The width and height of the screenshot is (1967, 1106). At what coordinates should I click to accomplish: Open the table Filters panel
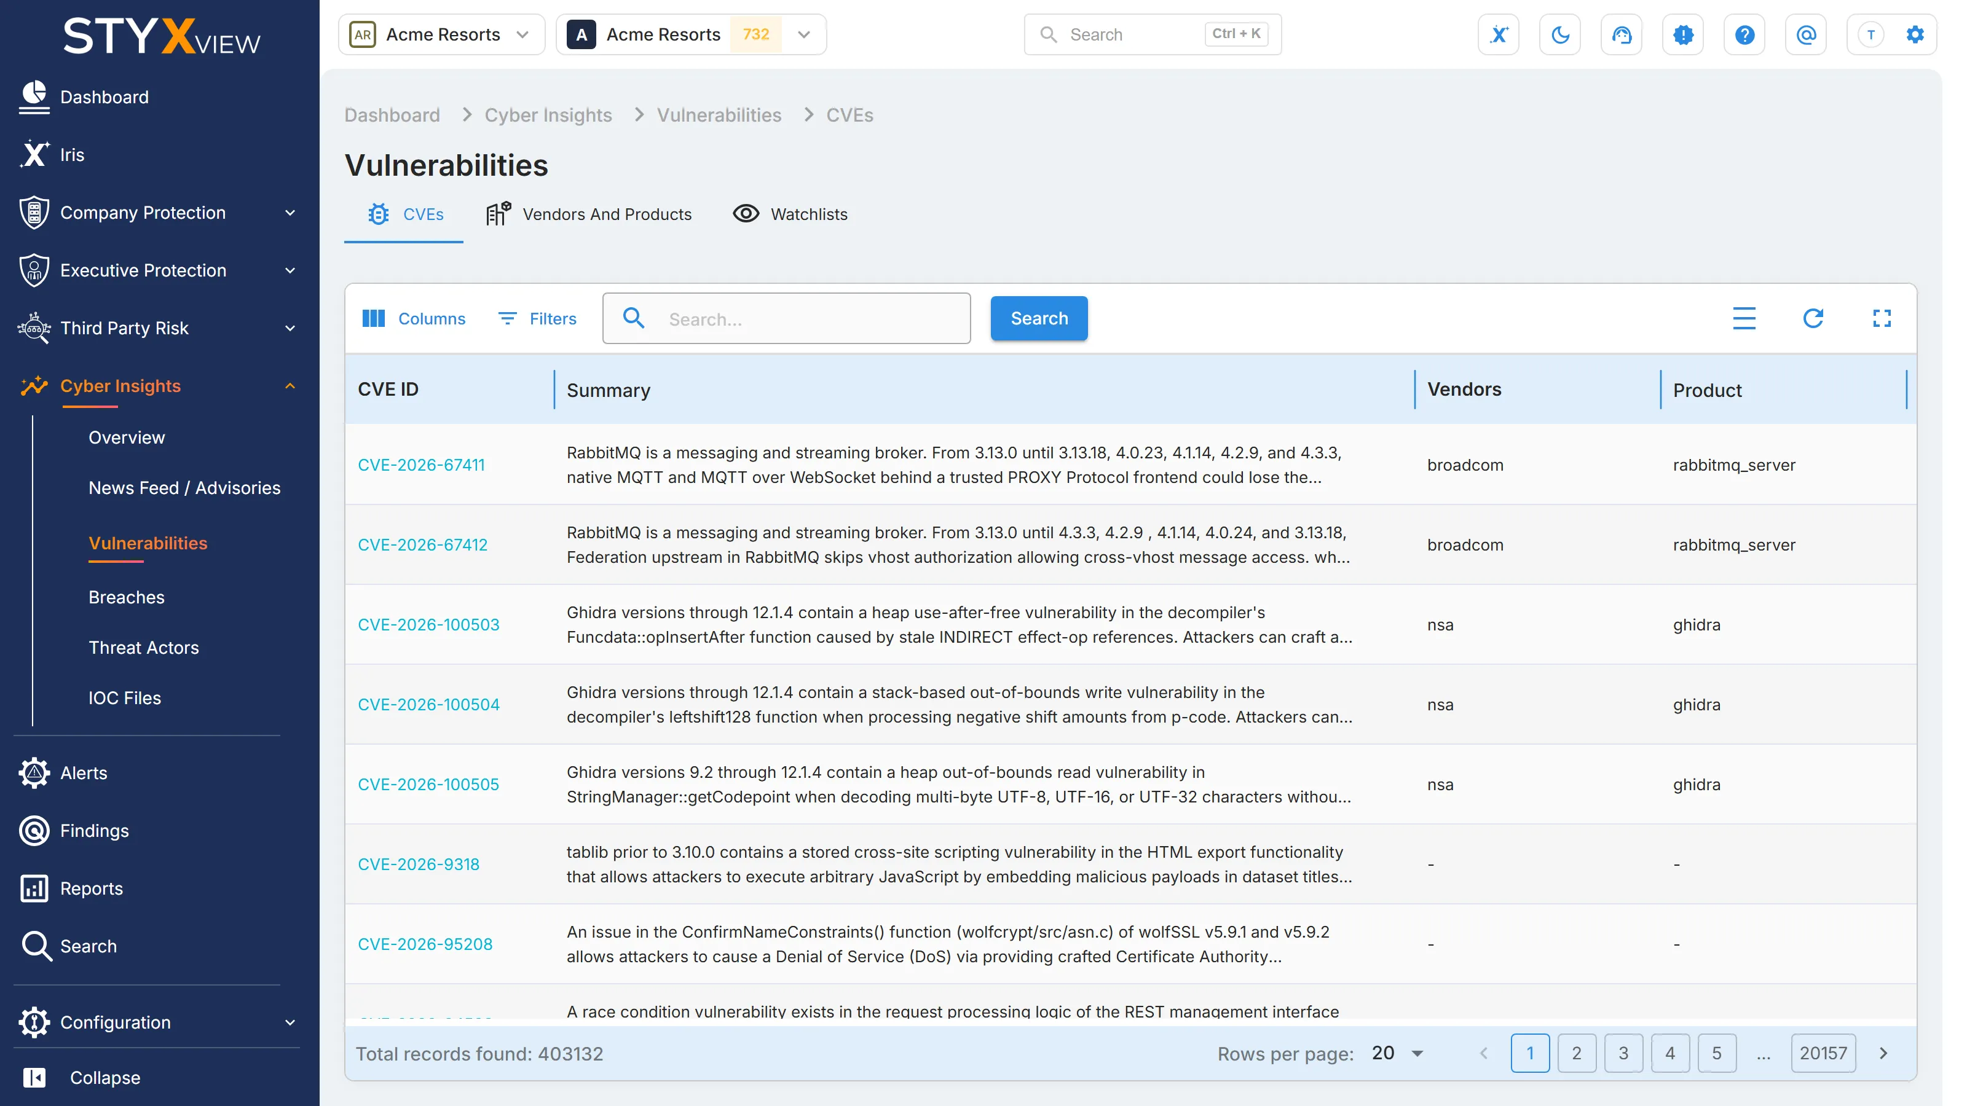(x=538, y=318)
